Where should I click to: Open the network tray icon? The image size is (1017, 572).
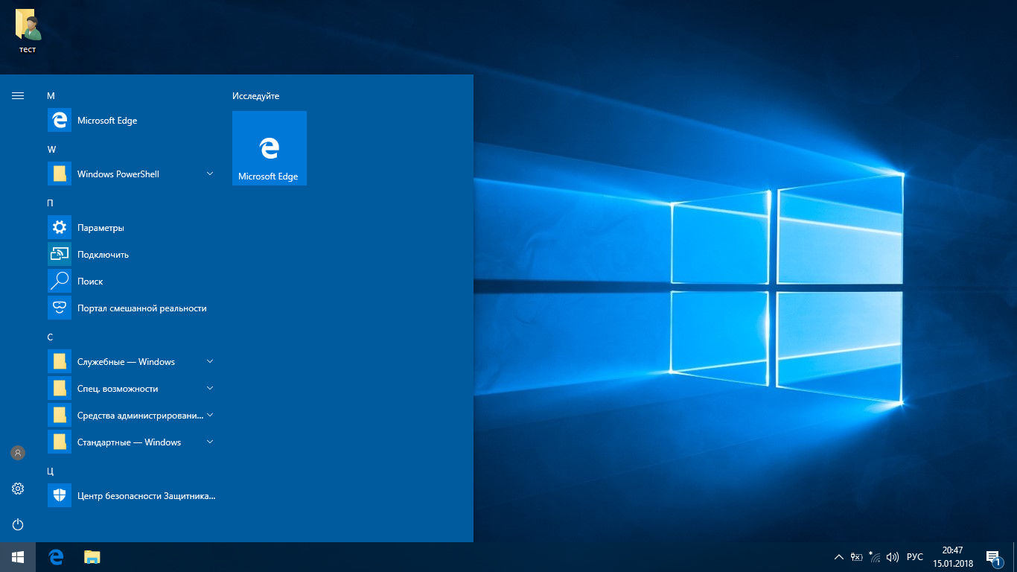[x=875, y=557]
